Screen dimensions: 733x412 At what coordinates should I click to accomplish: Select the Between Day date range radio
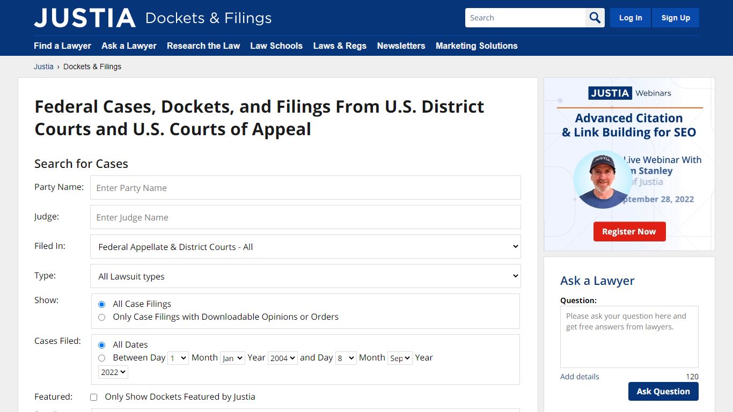(101, 358)
